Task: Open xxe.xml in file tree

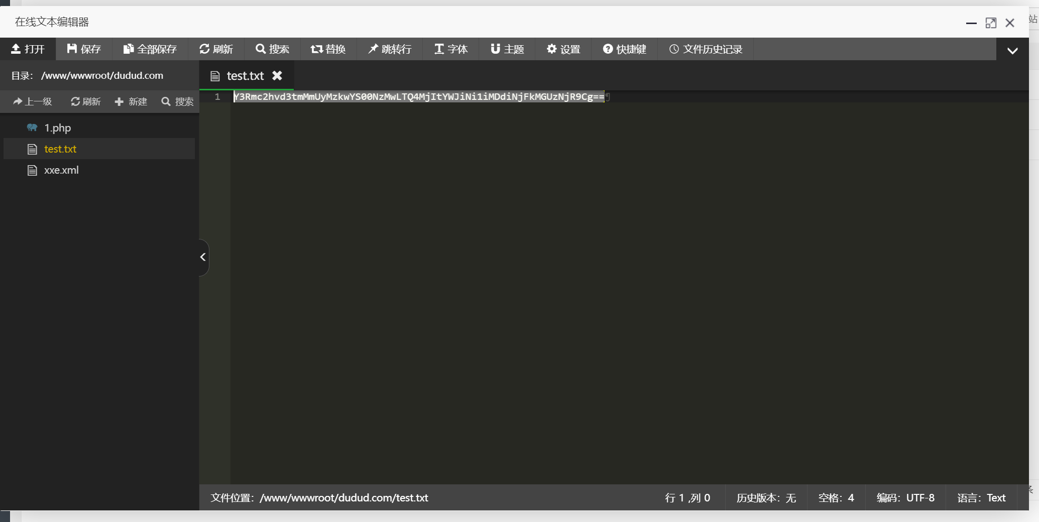Action: tap(99, 170)
